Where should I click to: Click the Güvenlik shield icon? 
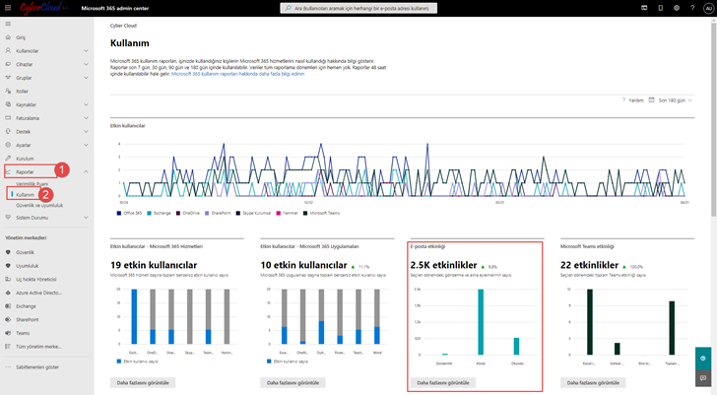(x=8, y=252)
